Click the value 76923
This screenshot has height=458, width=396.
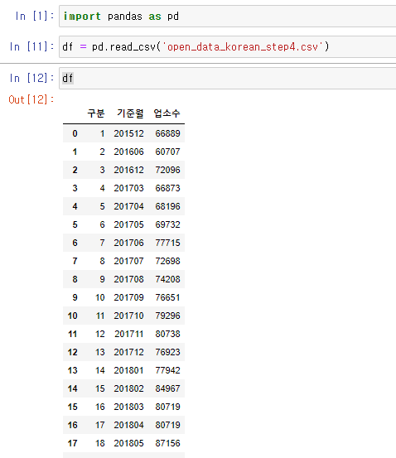coord(167,352)
